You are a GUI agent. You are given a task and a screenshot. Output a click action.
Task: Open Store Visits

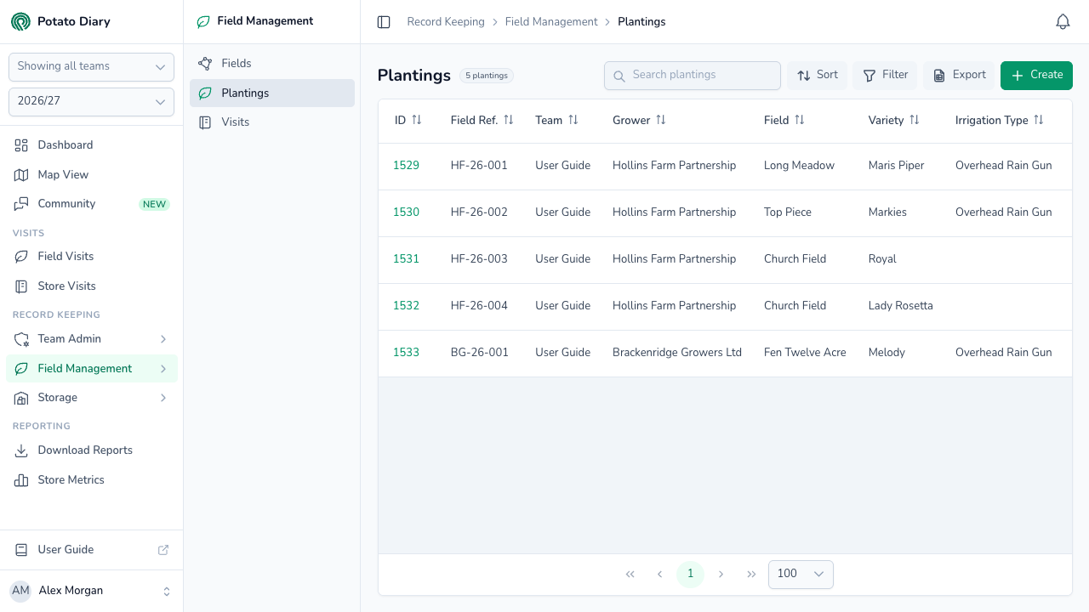pyautogui.click(x=91, y=286)
